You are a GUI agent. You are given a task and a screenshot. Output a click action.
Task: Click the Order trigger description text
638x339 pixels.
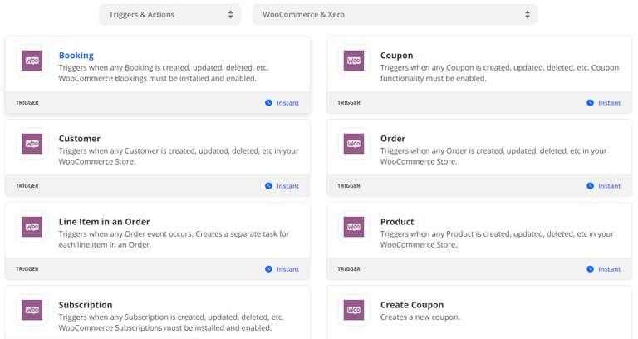[493, 156]
